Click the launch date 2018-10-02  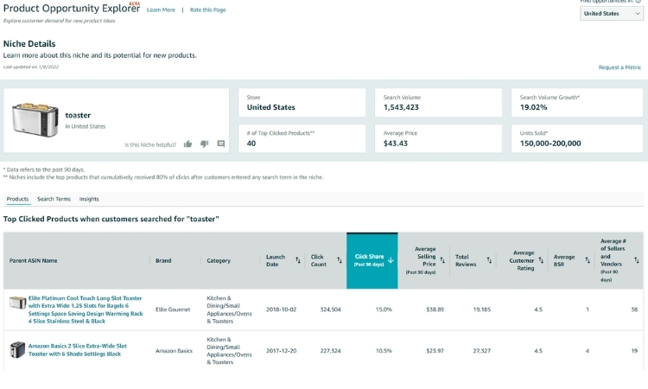(281, 309)
